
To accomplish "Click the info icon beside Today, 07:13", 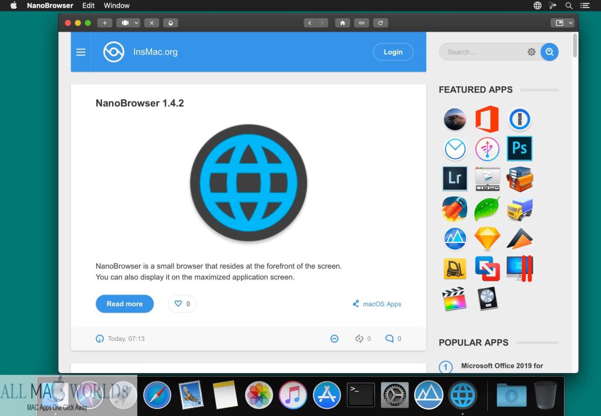I will (100, 339).
